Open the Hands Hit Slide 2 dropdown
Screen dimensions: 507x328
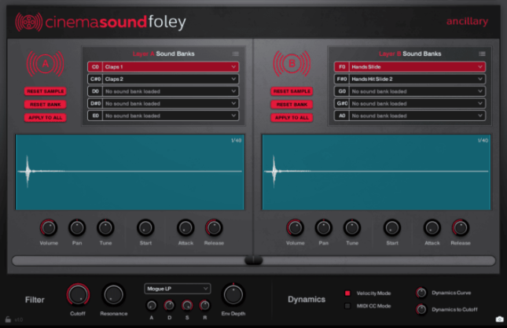[417, 79]
